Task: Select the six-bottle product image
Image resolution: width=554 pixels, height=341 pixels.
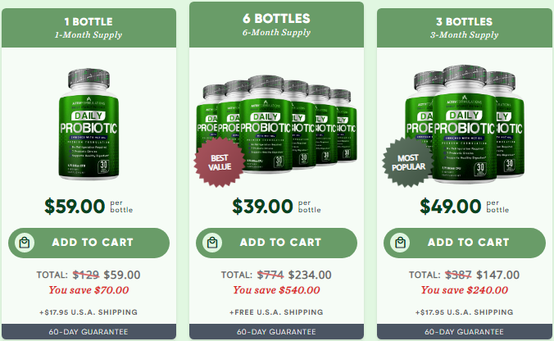Action: tap(277, 124)
